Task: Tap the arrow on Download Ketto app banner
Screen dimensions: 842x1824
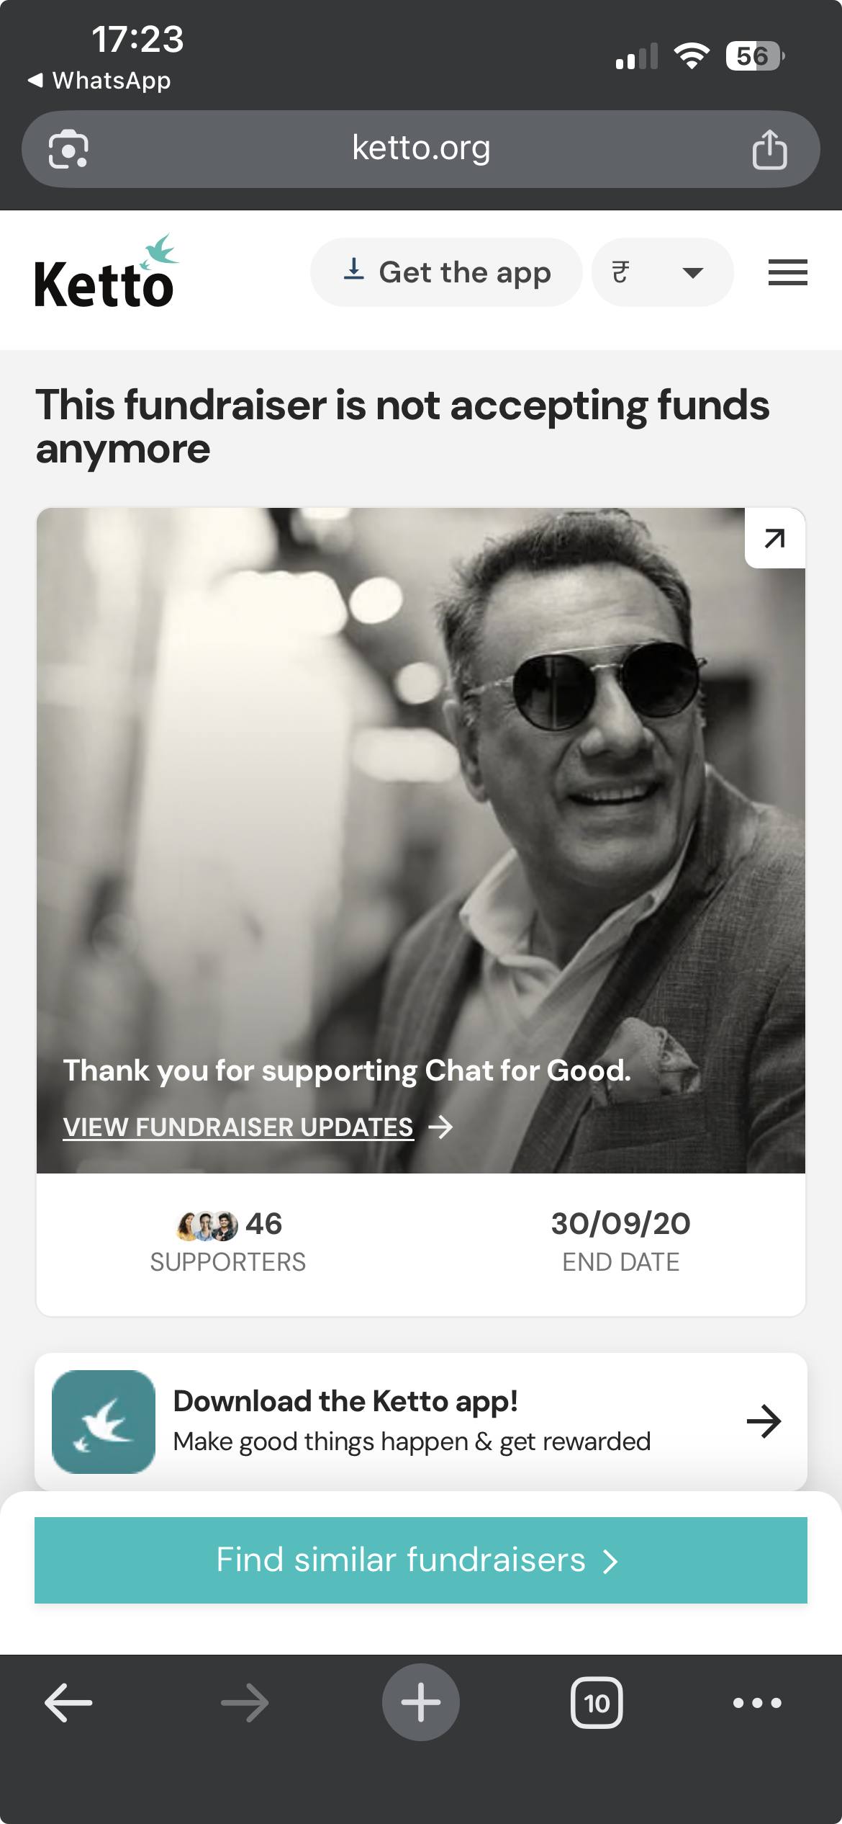Action: click(x=764, y=1421)
